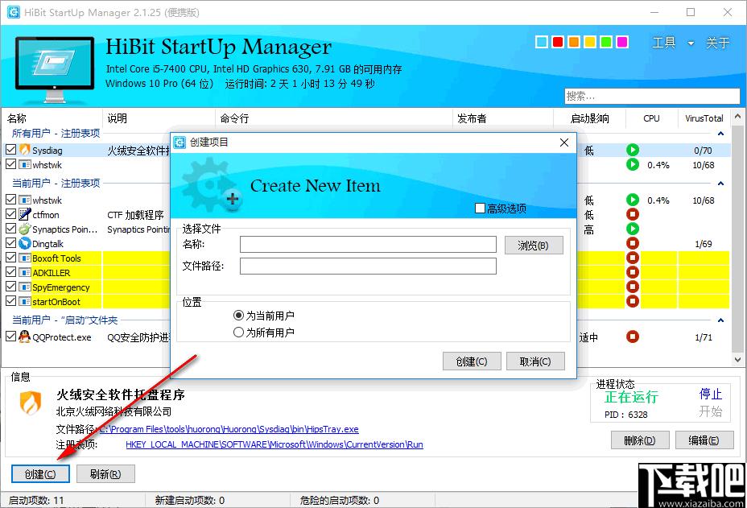
Task: Click red stopped status icon for ADKILLER
Action: point(632,273)
